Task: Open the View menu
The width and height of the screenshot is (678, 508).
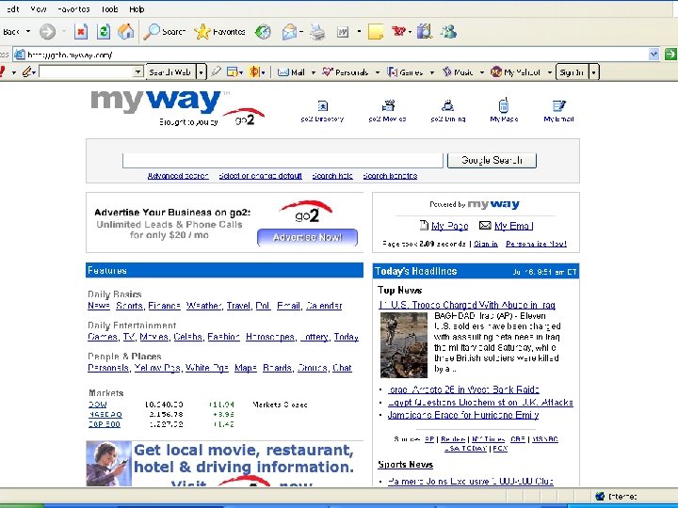Action: click(39, 9)
